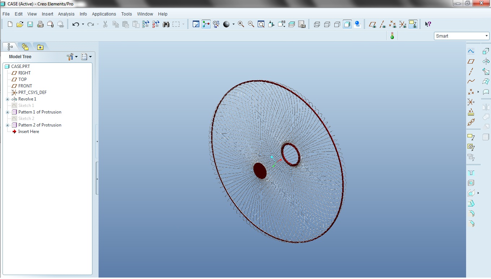Image resolution: width=491 pixels, height=279 pixels.
Task: Select the Datum Axis tool icon
Action: pyautogui.click(x=471, y=72)
